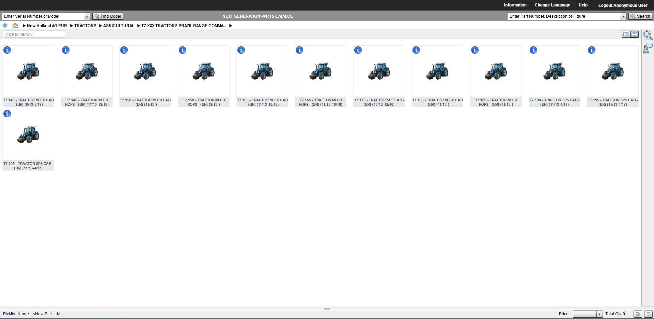Open info icon for T7.175 SPS CAB

[358, 50]
